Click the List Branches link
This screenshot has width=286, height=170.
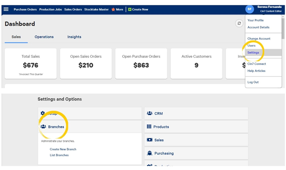click(x=59, y=155)
